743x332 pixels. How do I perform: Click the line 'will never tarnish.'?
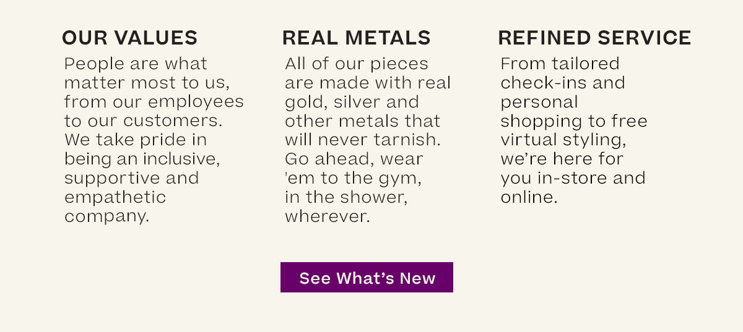point(363,140)
